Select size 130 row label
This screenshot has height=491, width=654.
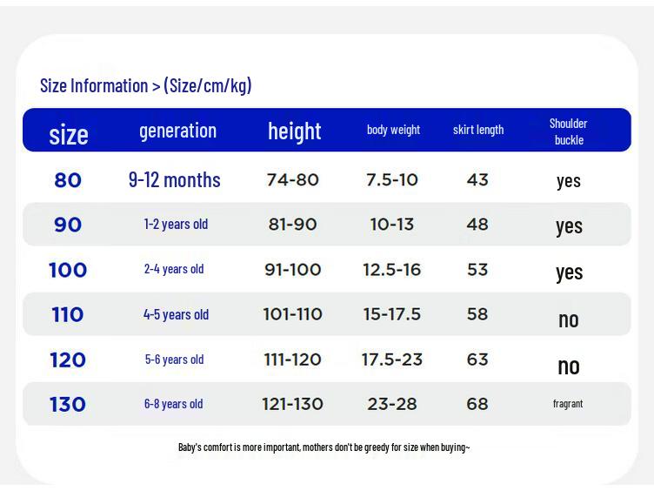[68, 404]
